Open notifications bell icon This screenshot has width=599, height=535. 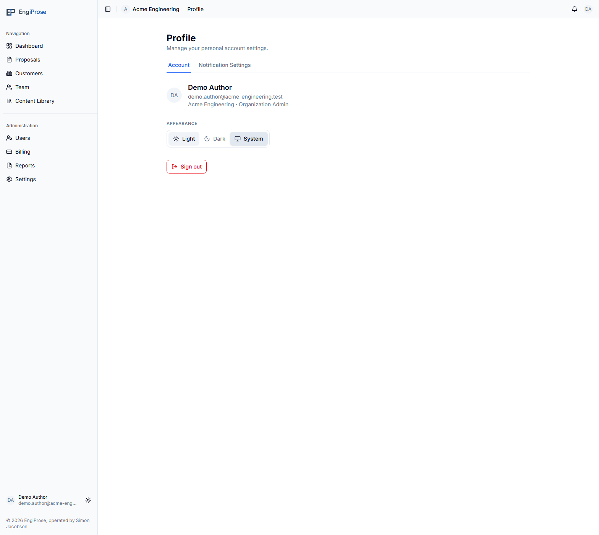point(575,9)
